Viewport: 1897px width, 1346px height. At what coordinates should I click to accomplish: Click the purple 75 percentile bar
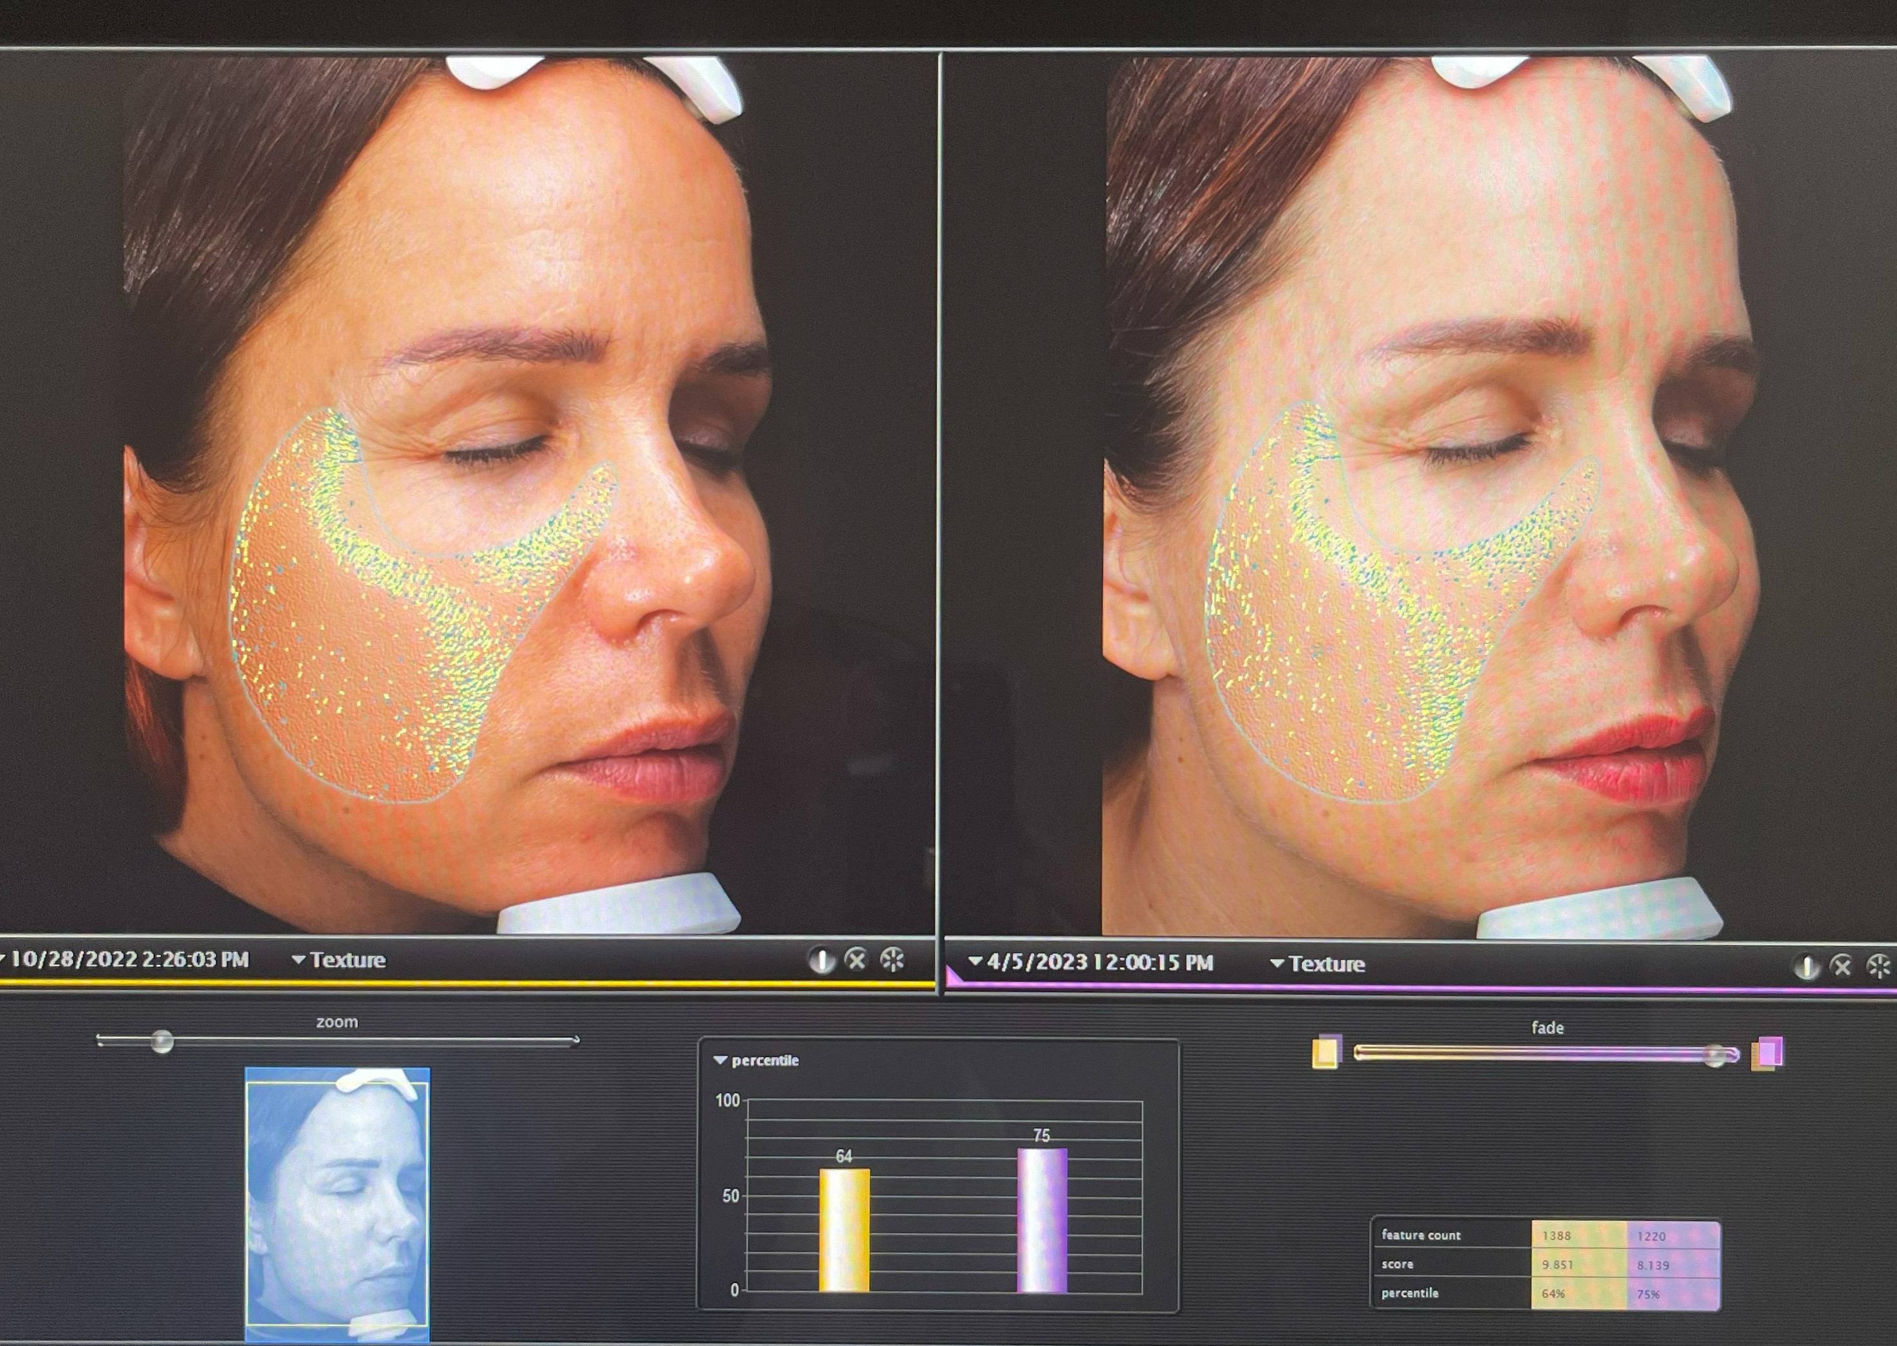tap(1042, 1219)
